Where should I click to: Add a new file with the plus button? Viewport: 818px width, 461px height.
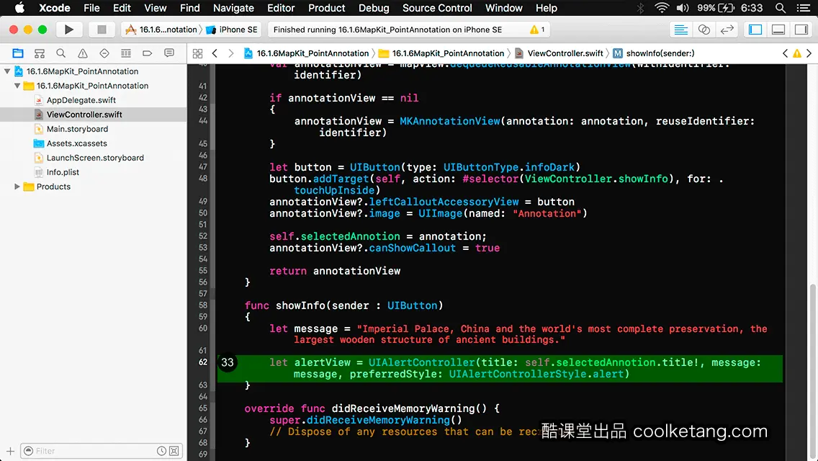pyautogui.click(x=10, y=451)
